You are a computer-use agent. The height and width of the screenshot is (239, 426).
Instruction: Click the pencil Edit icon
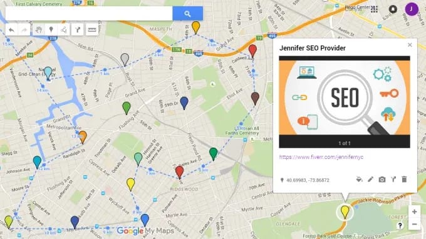coord(371,180)
